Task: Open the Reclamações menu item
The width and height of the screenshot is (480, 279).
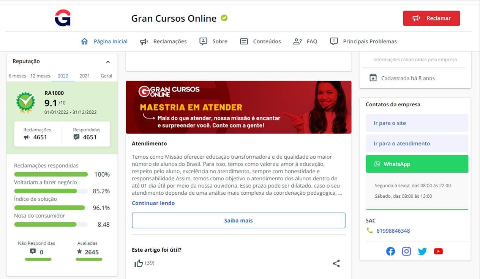Action: click(x=164, y=41)
